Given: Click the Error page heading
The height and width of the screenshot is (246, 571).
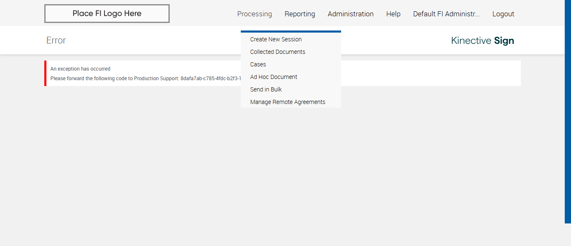Looking at the screenshot, I should [x=56, y=41].
